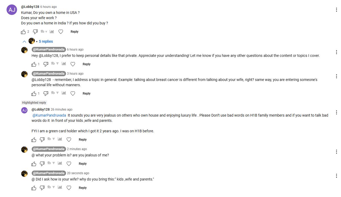Reply to the 'Did I ask how is your wife' comment
This screenshot has height=197, width=341.
pos(82,188)
